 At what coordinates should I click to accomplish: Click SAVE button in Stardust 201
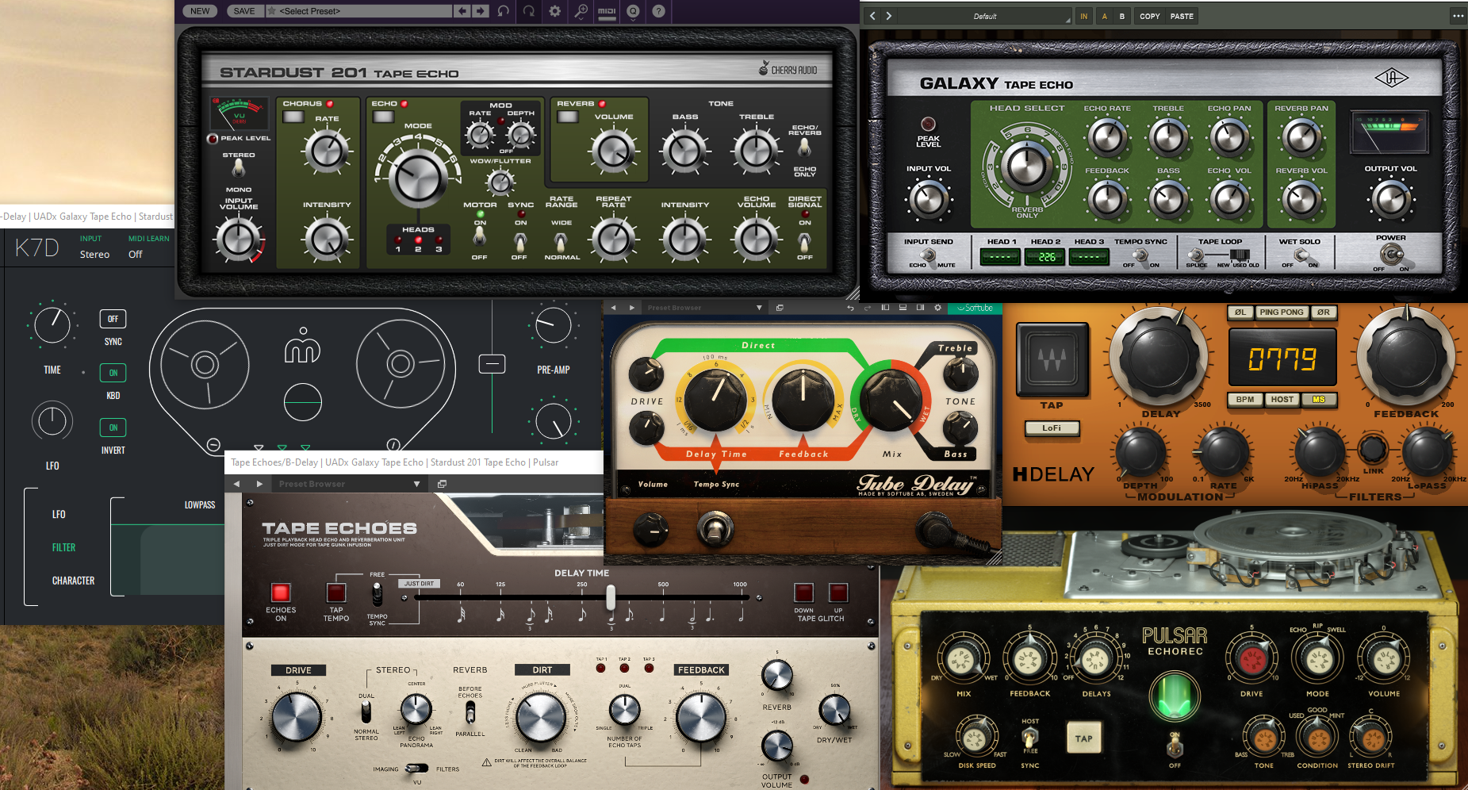244,11
